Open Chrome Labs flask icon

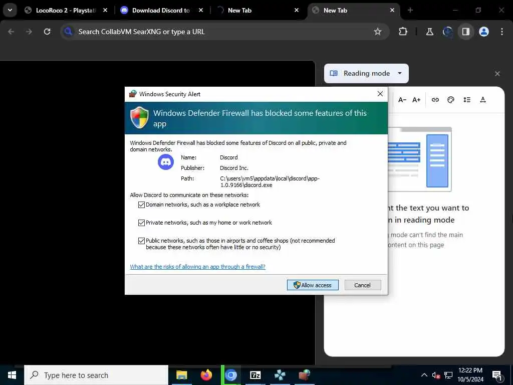[429, 32]
